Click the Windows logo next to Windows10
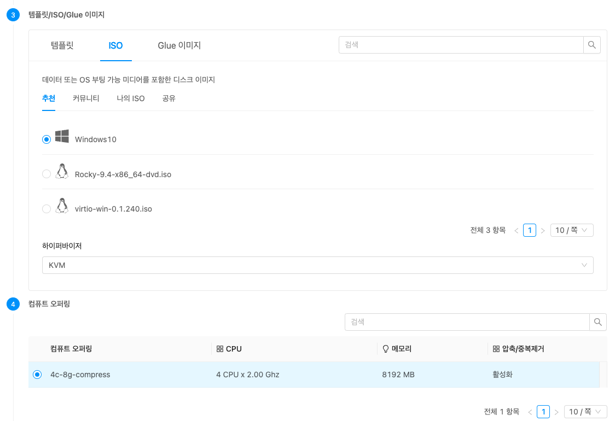This screenshot has height=421, width=615. pyautogui.click(x=62, y=136)
